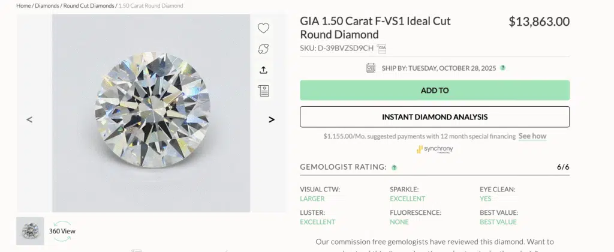Click the help icon next to ship-by date
This screenshot has width=614, height=252.
(x=502, y=68)
